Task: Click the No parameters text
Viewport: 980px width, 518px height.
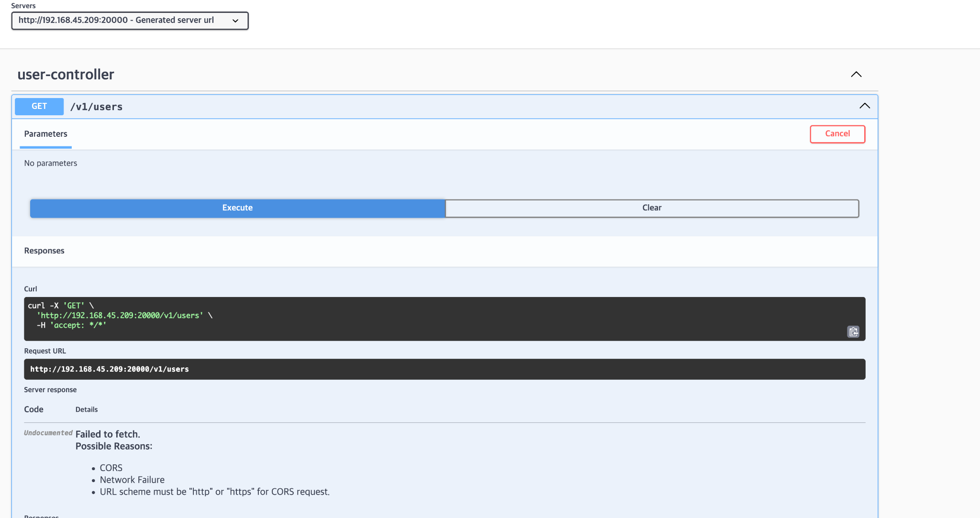Action: pos(51,163)
